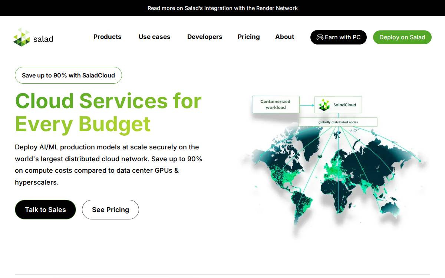Screen dimensions: 445x278
Task: Click the Deploy on Salad button
Action: coord(402,37)
